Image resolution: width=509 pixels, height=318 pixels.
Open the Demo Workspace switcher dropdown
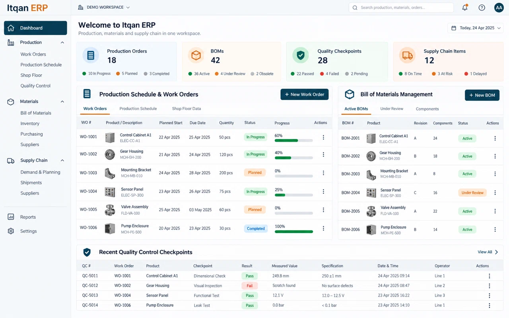pos(104,8)
